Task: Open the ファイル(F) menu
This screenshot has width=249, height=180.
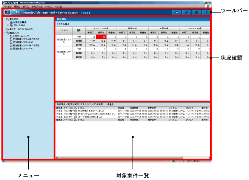Action: point(8,6)
